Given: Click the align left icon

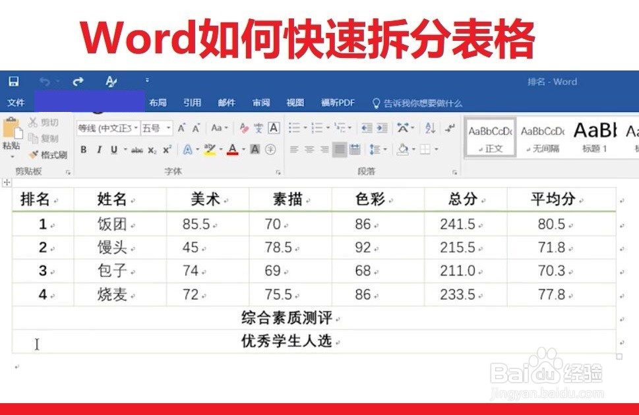Looking at the screenshot, I should tap(294, 150).
